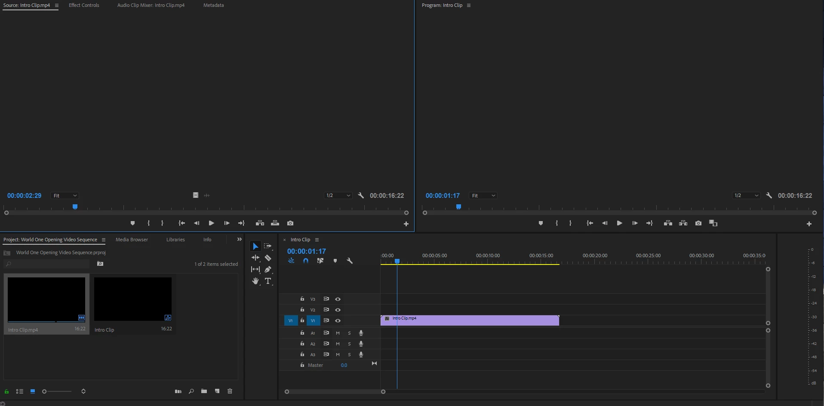
Task: Export frame from Program monitor
Action: (698, 223)
